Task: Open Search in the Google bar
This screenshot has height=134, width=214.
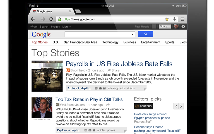Action: click(x=44, y=27)
